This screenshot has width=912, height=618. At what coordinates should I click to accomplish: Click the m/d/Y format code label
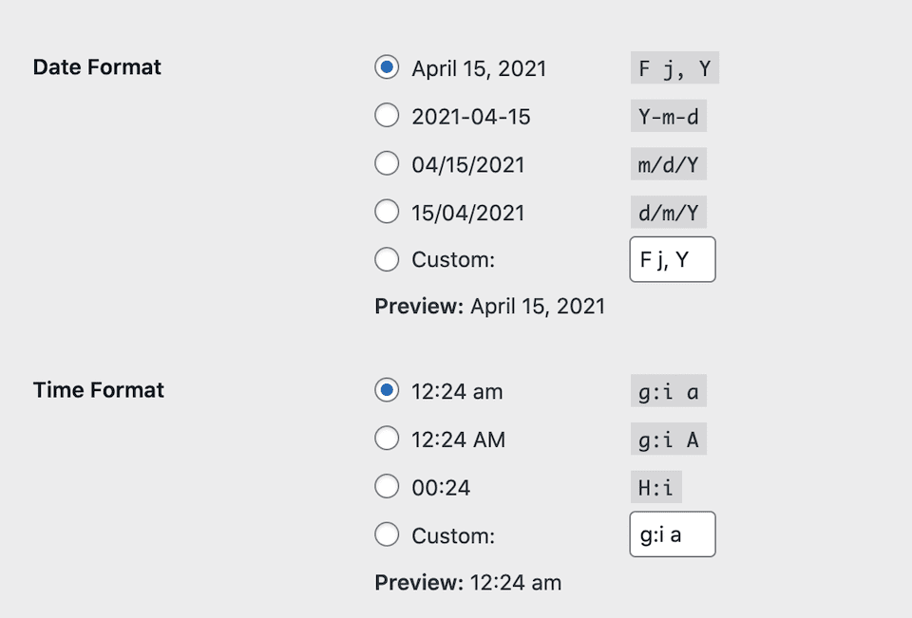[x=668, y=163]
